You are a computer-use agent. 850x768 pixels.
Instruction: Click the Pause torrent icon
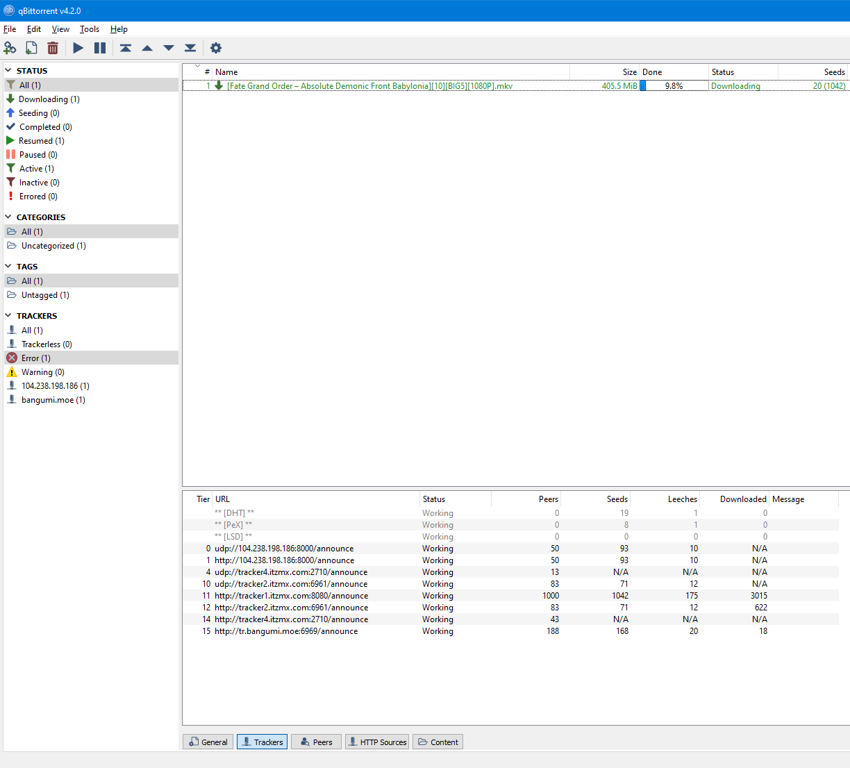[x=100, y=48]
